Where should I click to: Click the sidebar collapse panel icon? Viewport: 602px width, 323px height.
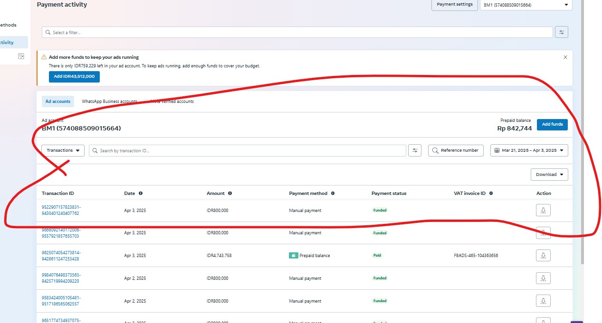(21, 56)
